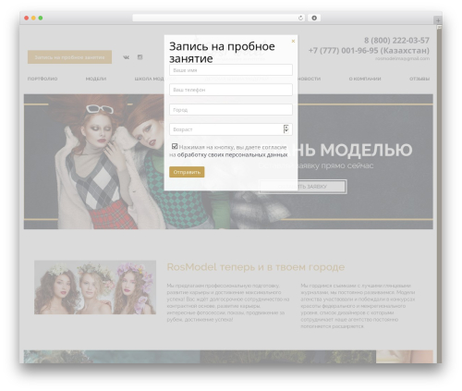Click the 'Оставить заявку' banner button
This screenshot has height=391, width=462.
point(303,187)
